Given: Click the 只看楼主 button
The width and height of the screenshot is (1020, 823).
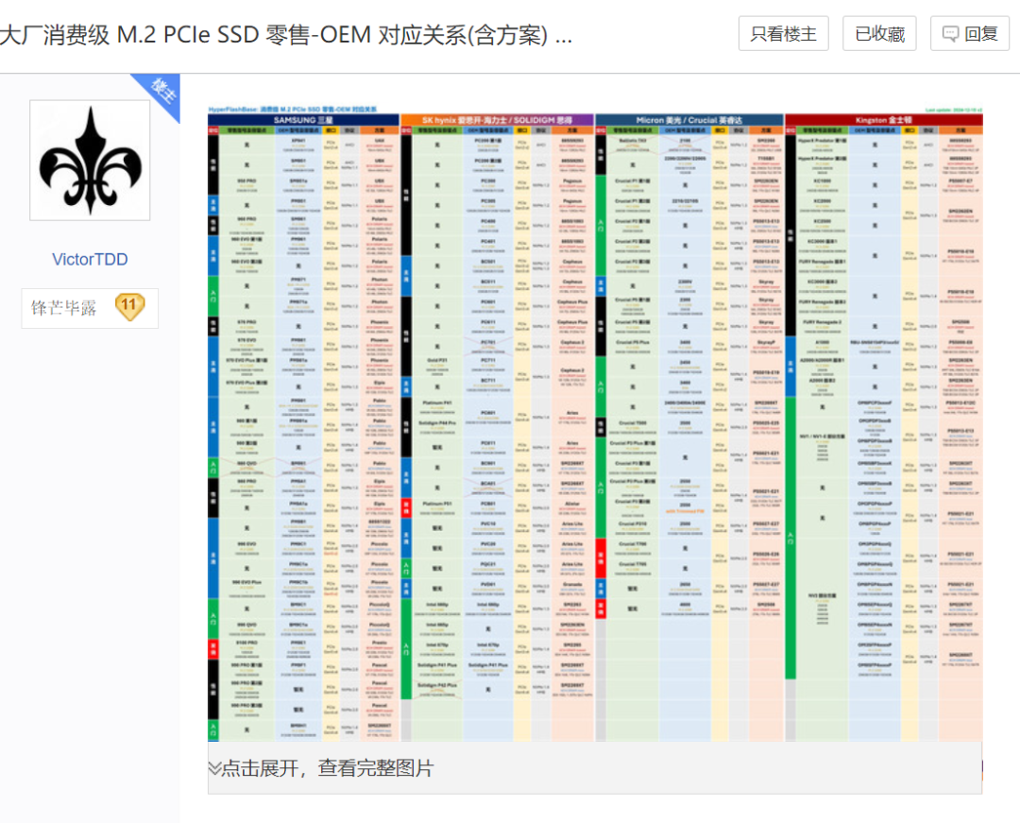Looking at the screenshot, I should pos(783,34).
